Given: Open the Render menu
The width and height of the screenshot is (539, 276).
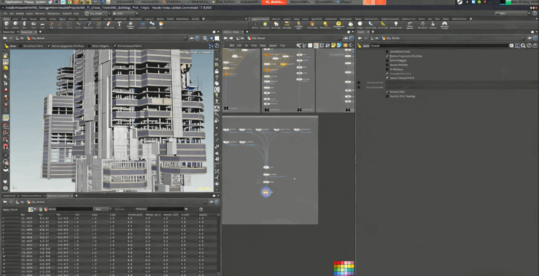Looking at the screenshot, I should pos(19,13).
